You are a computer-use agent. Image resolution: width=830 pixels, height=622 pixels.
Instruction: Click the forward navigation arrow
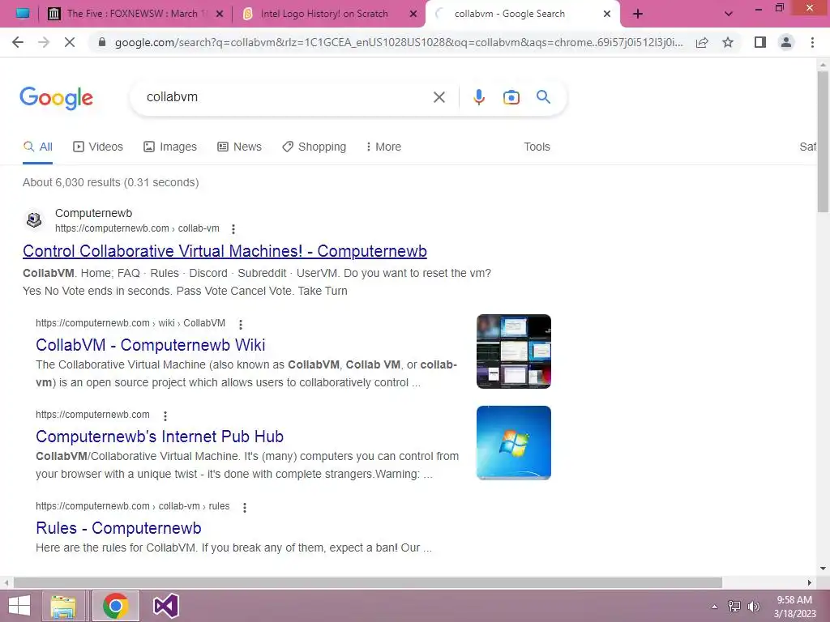44,42
